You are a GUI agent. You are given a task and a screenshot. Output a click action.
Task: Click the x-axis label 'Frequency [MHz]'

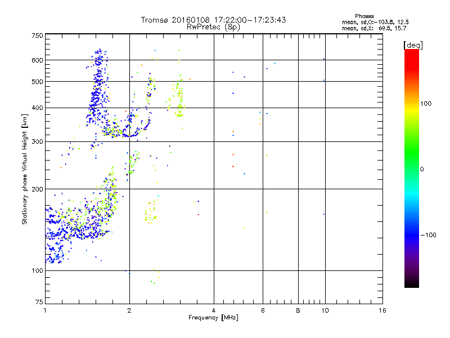coord(213,318)
